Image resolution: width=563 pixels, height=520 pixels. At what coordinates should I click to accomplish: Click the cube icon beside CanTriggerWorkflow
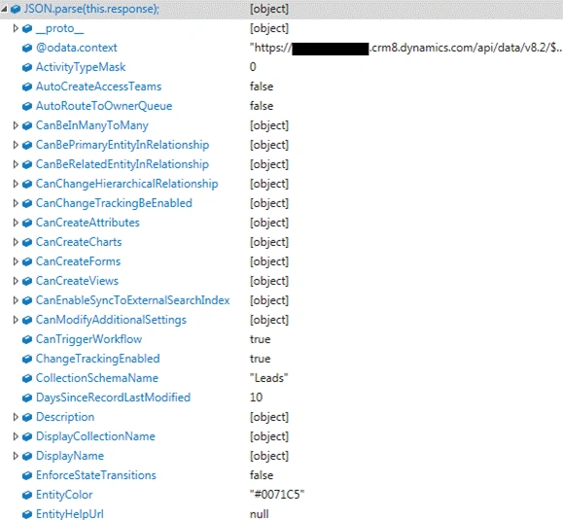pos(27,339)
